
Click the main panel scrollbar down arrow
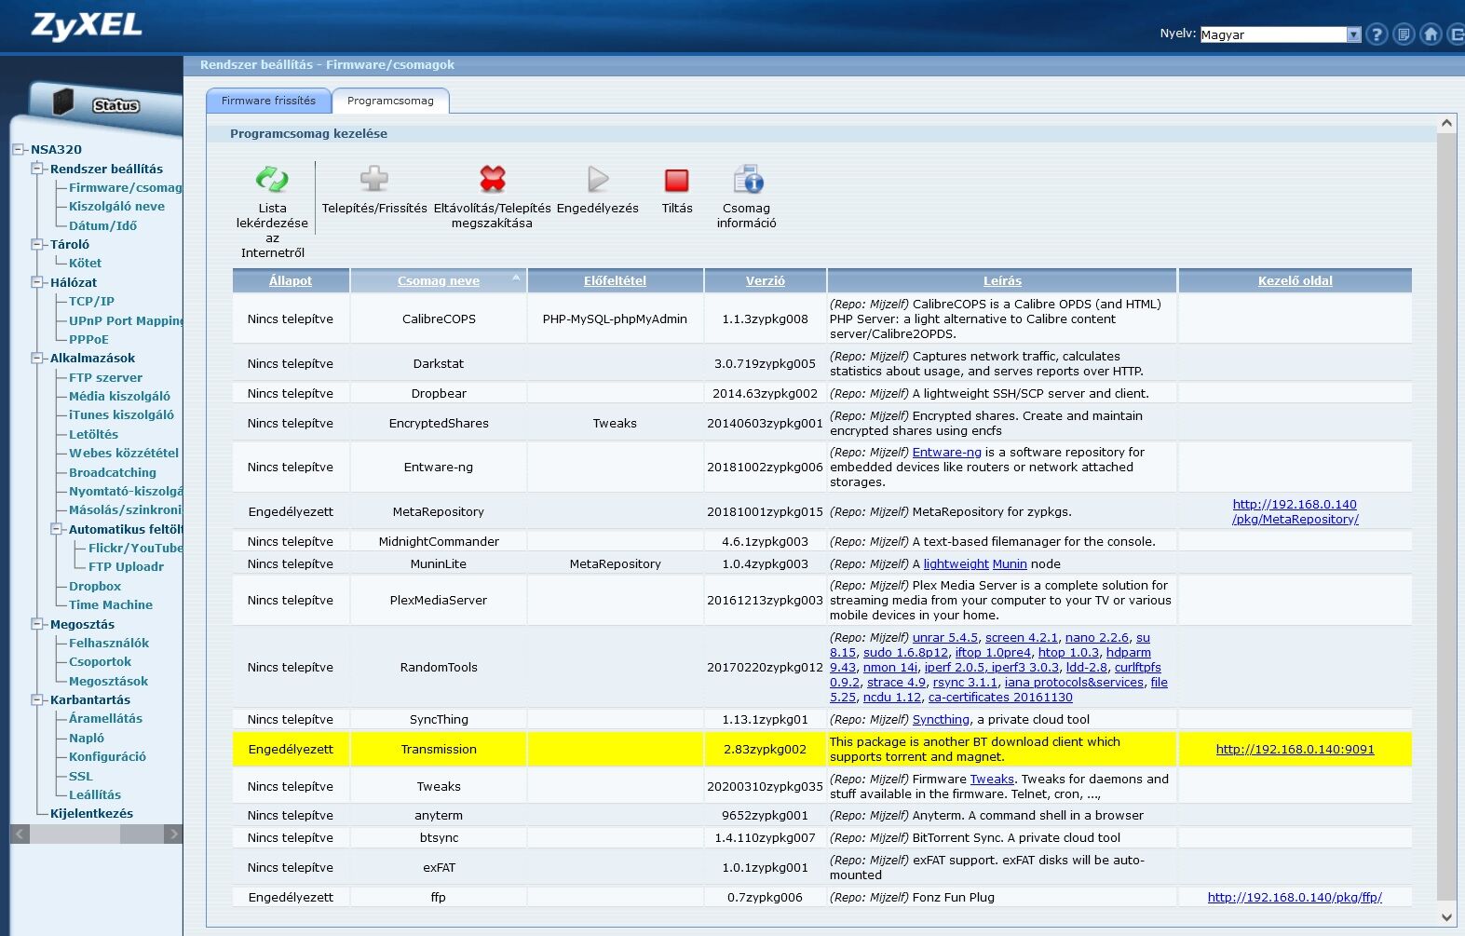(x=1446, y=916)
